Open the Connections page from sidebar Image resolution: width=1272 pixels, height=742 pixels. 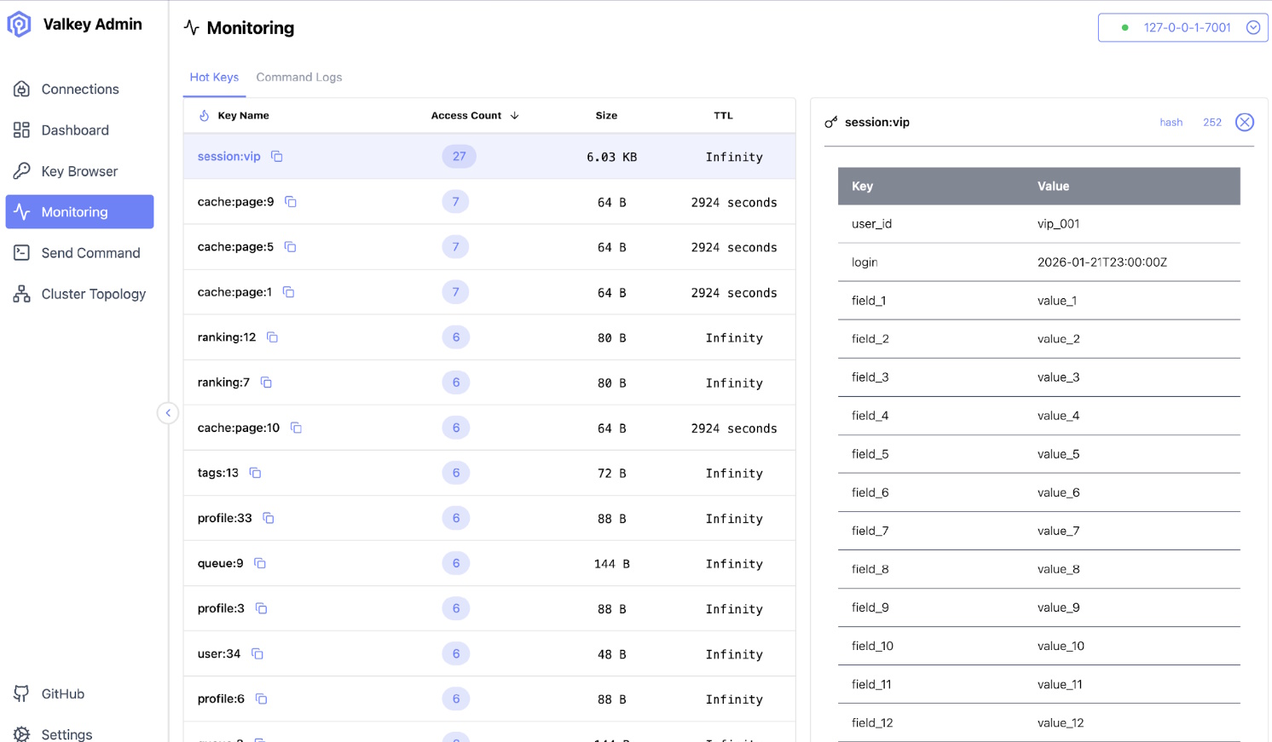tap(79, 89)
